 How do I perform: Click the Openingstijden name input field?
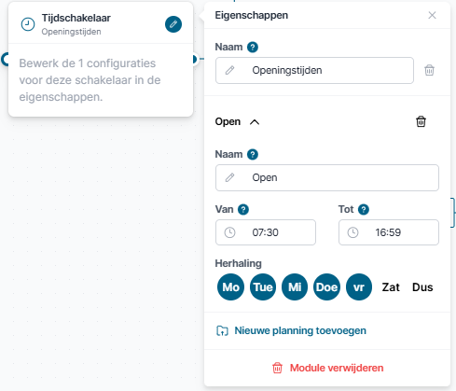[x=314, y=70]
